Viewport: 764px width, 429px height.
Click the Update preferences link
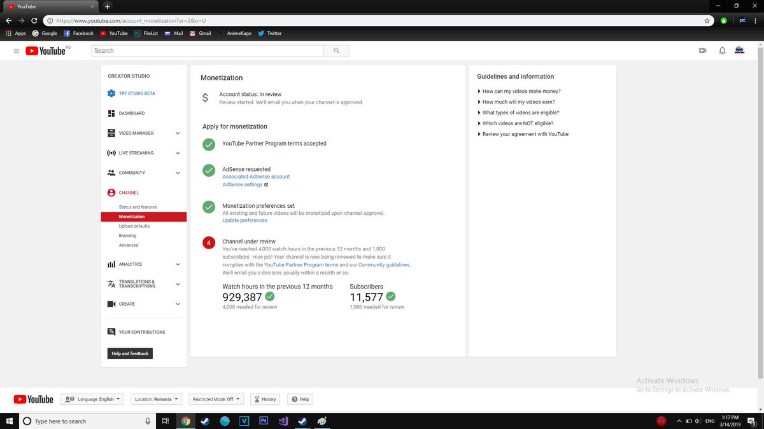(x=244, y=221)
